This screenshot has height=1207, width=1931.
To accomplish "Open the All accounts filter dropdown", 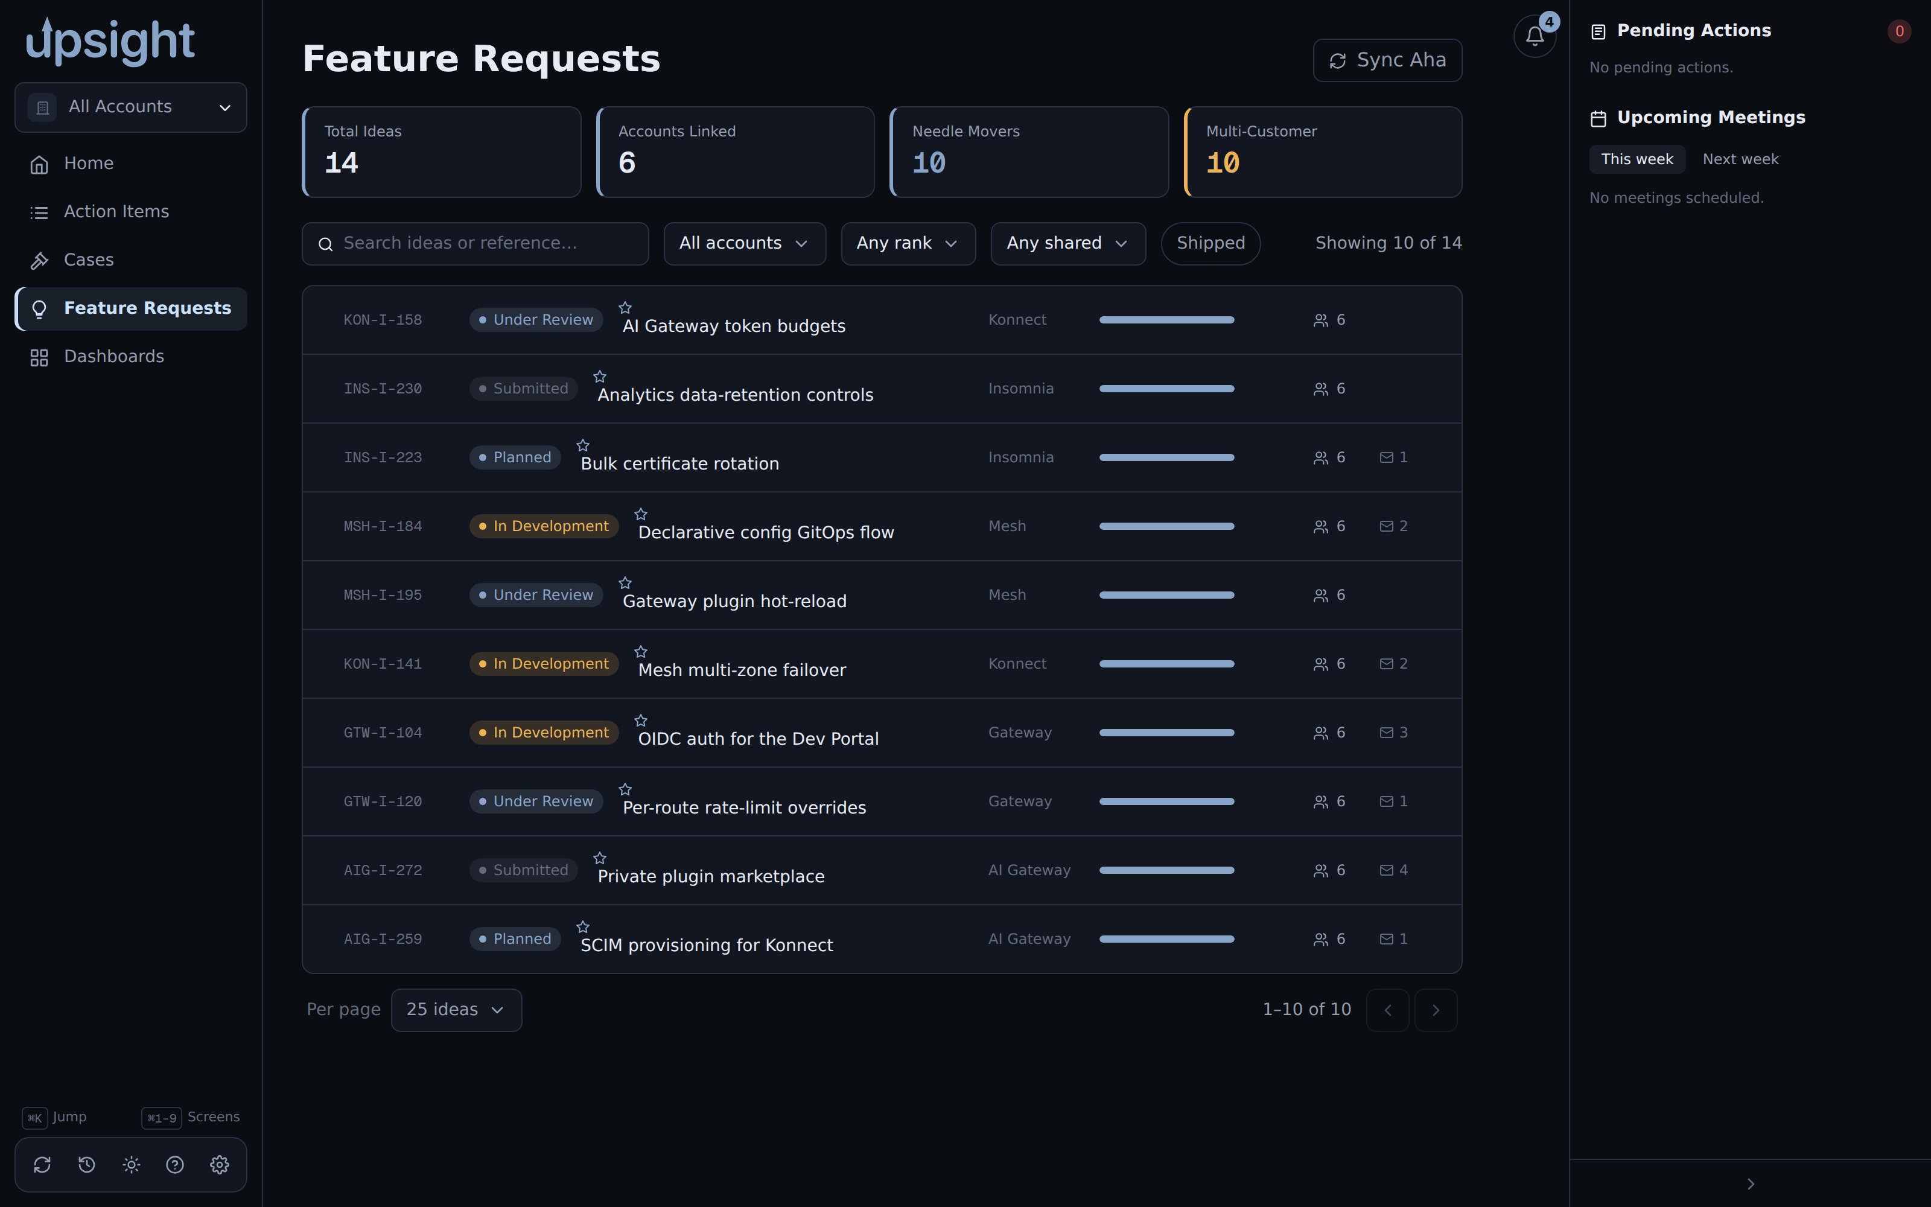I will (745, 243).
